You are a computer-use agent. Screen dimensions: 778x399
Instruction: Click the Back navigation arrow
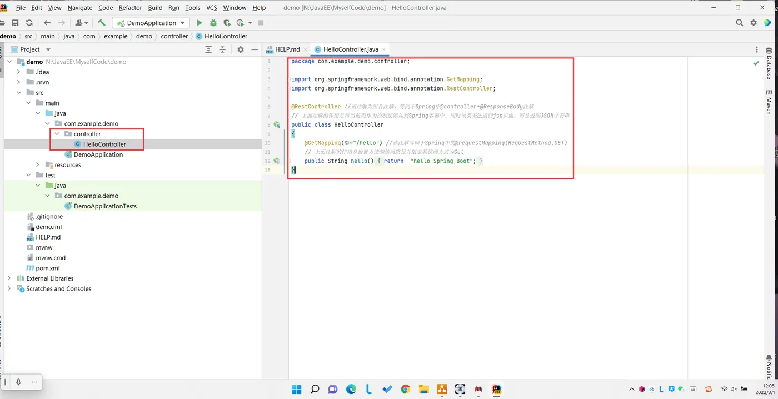(47, 23)
